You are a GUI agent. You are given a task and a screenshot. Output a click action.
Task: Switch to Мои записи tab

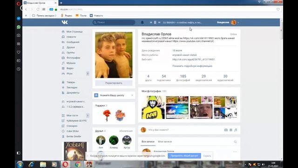(165, 142)
